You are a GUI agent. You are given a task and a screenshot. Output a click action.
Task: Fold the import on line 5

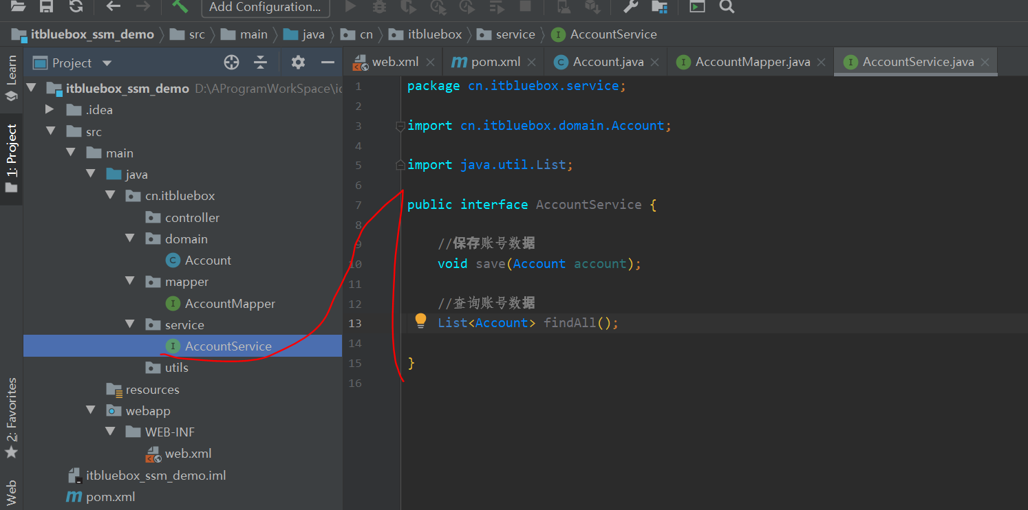coord(400,165)
